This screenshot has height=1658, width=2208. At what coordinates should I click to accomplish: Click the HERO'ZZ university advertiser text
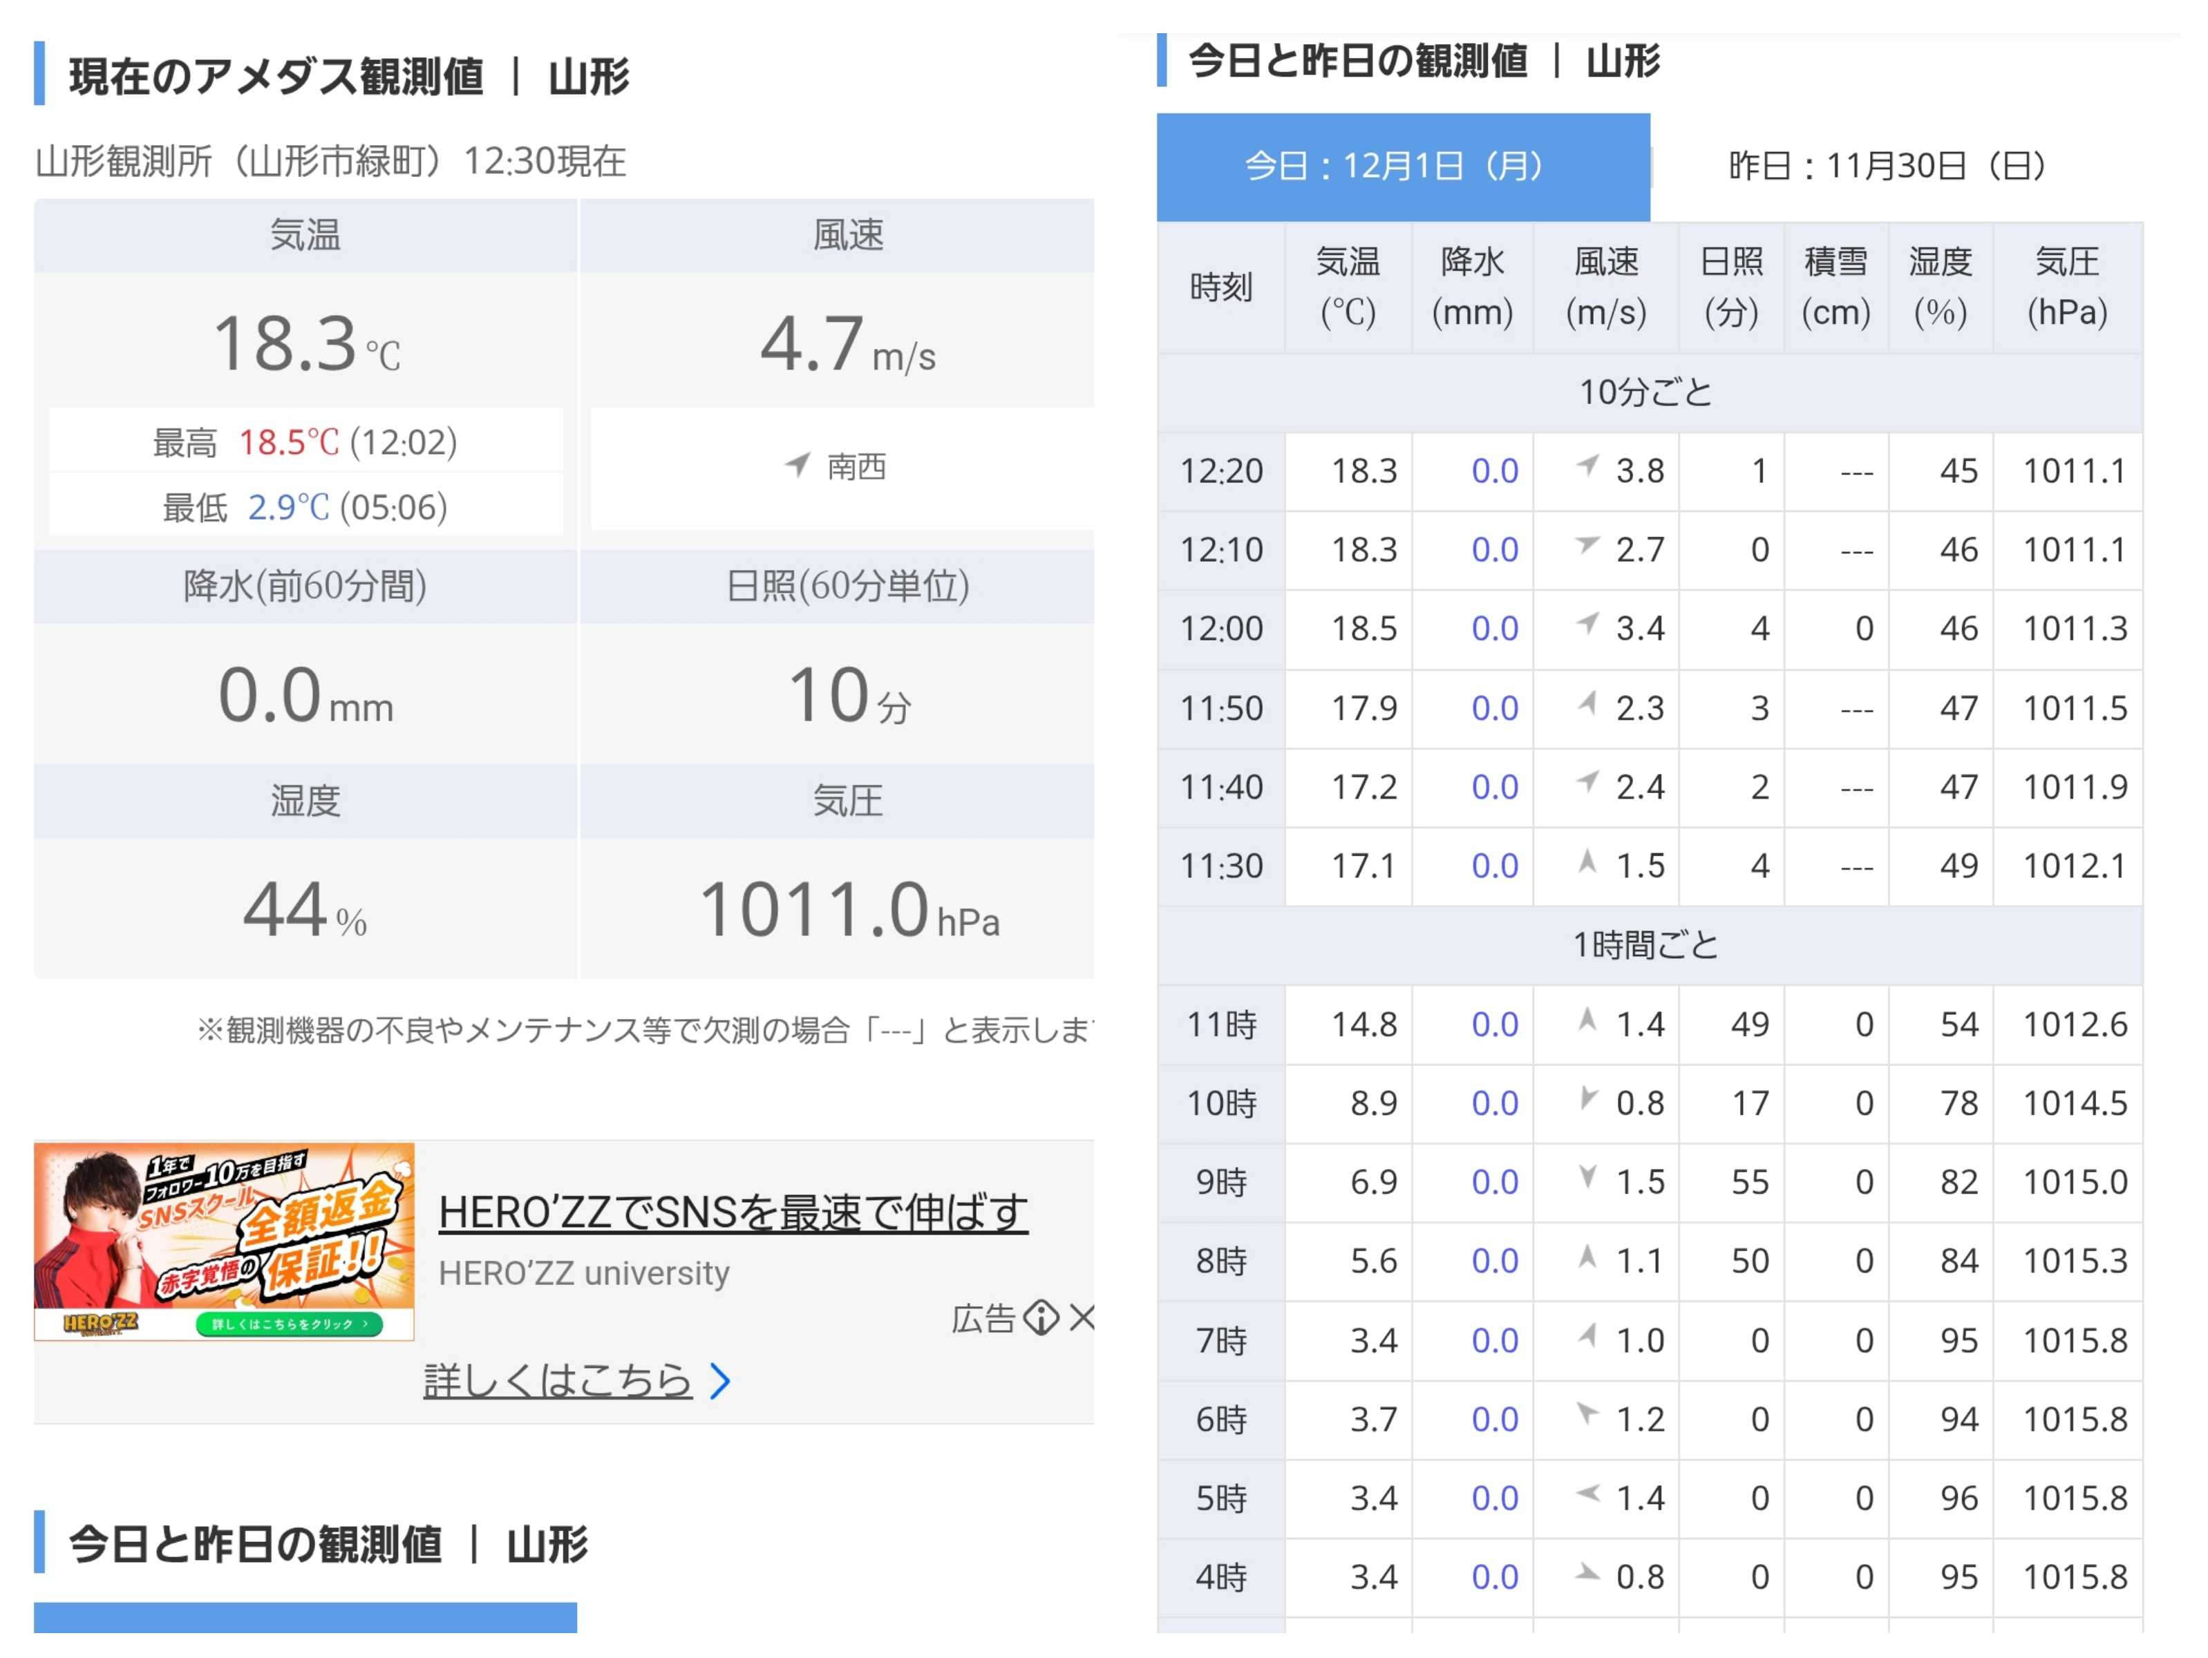(x=584, y=1274)
